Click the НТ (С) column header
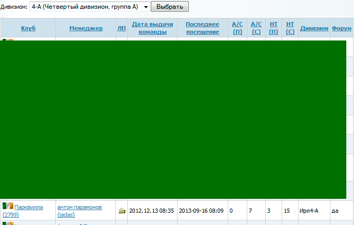This screenshot has height=225, width=354. click(x=290, y=28)
